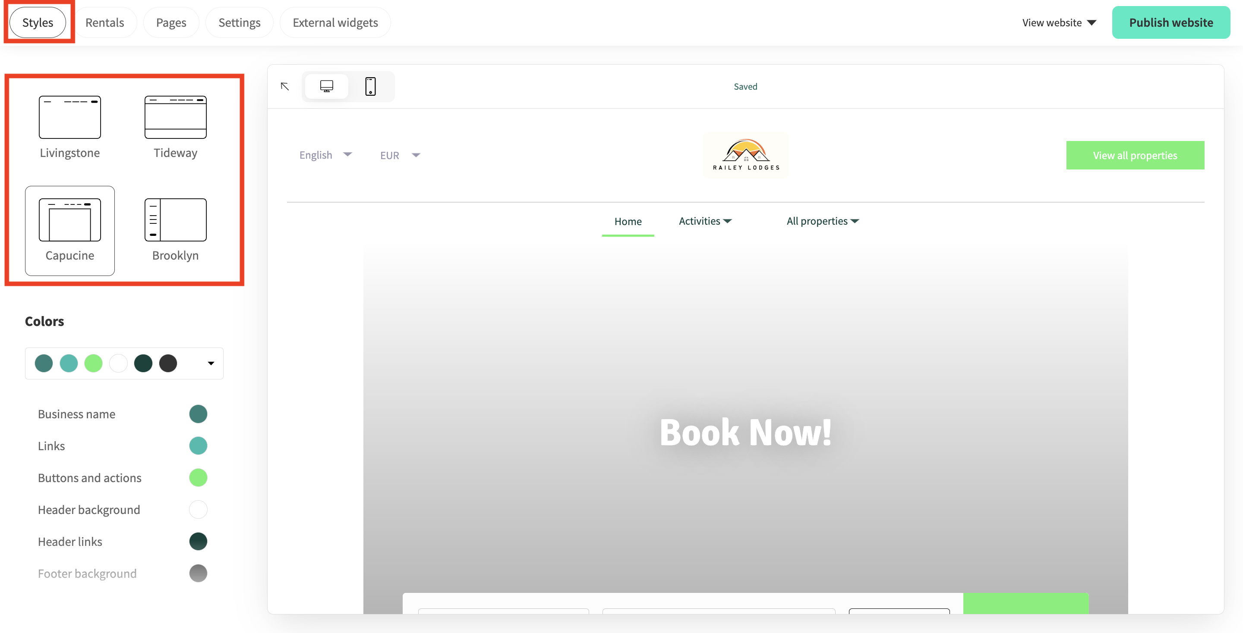Open the EUR currency dropdown
The width and height of the screenshot is (1243, 633).
pos(400,155)
